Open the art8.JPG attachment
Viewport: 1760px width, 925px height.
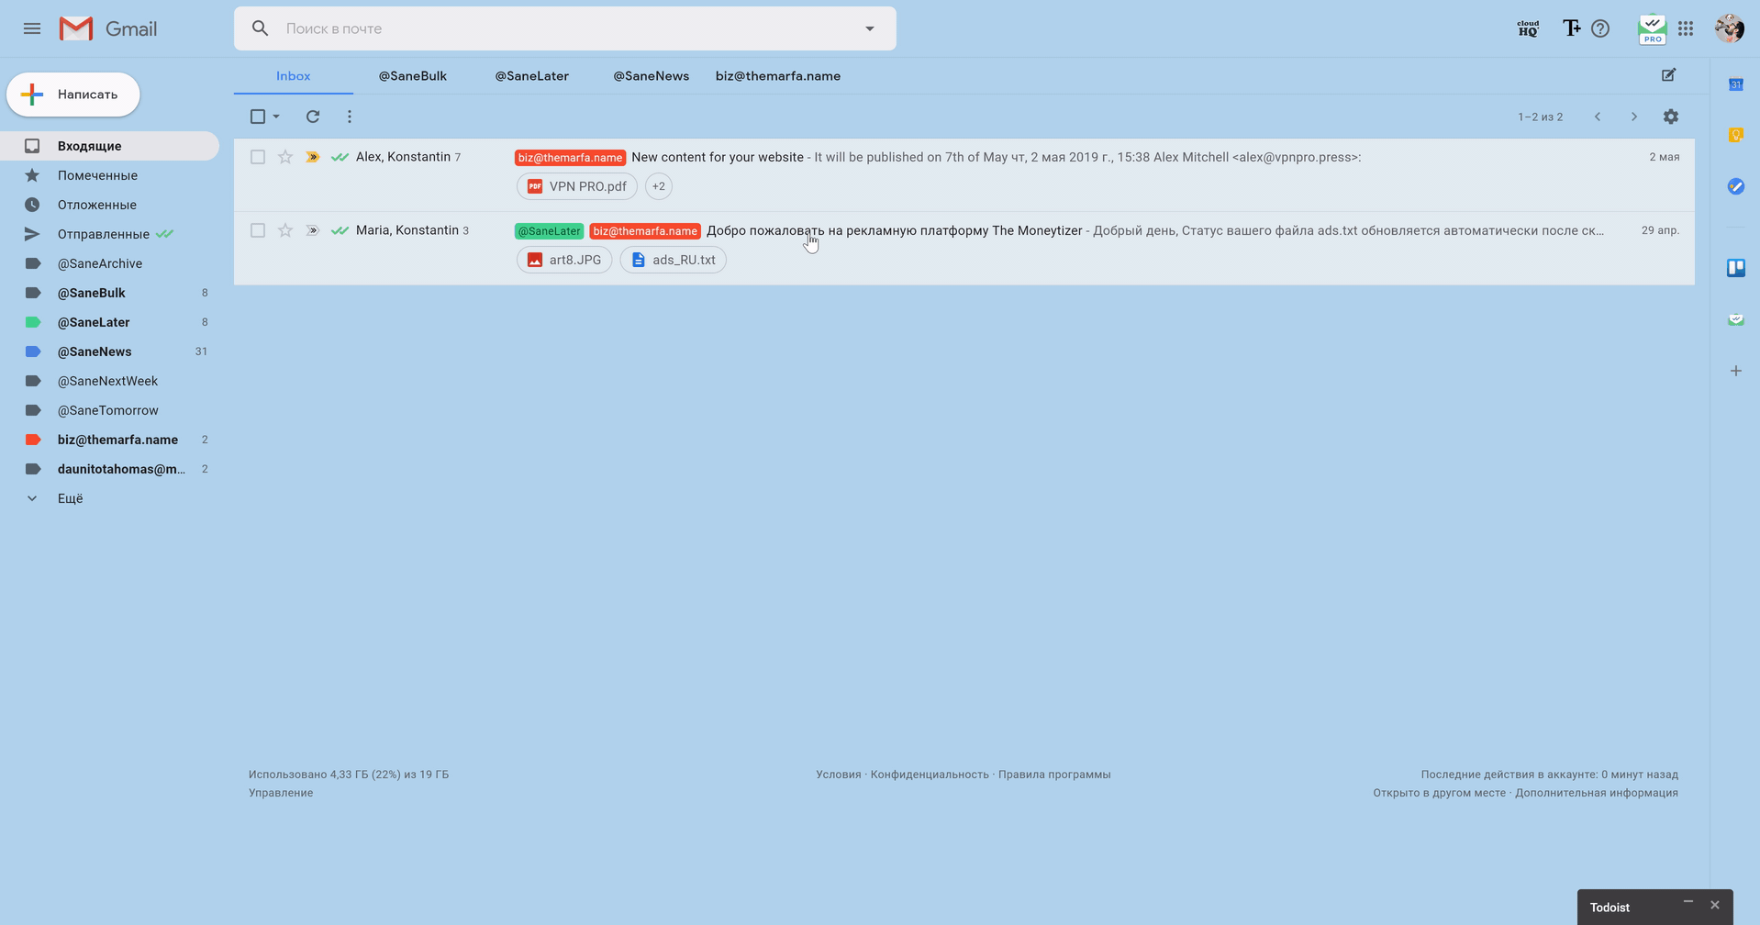pos(564,260)
